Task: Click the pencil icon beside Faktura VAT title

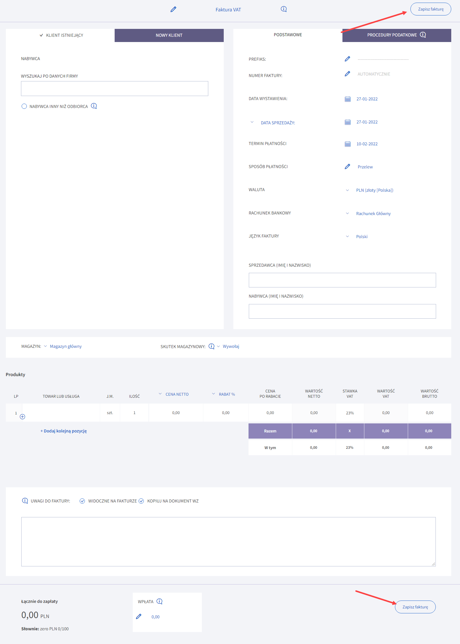Action: coord(173,9)
